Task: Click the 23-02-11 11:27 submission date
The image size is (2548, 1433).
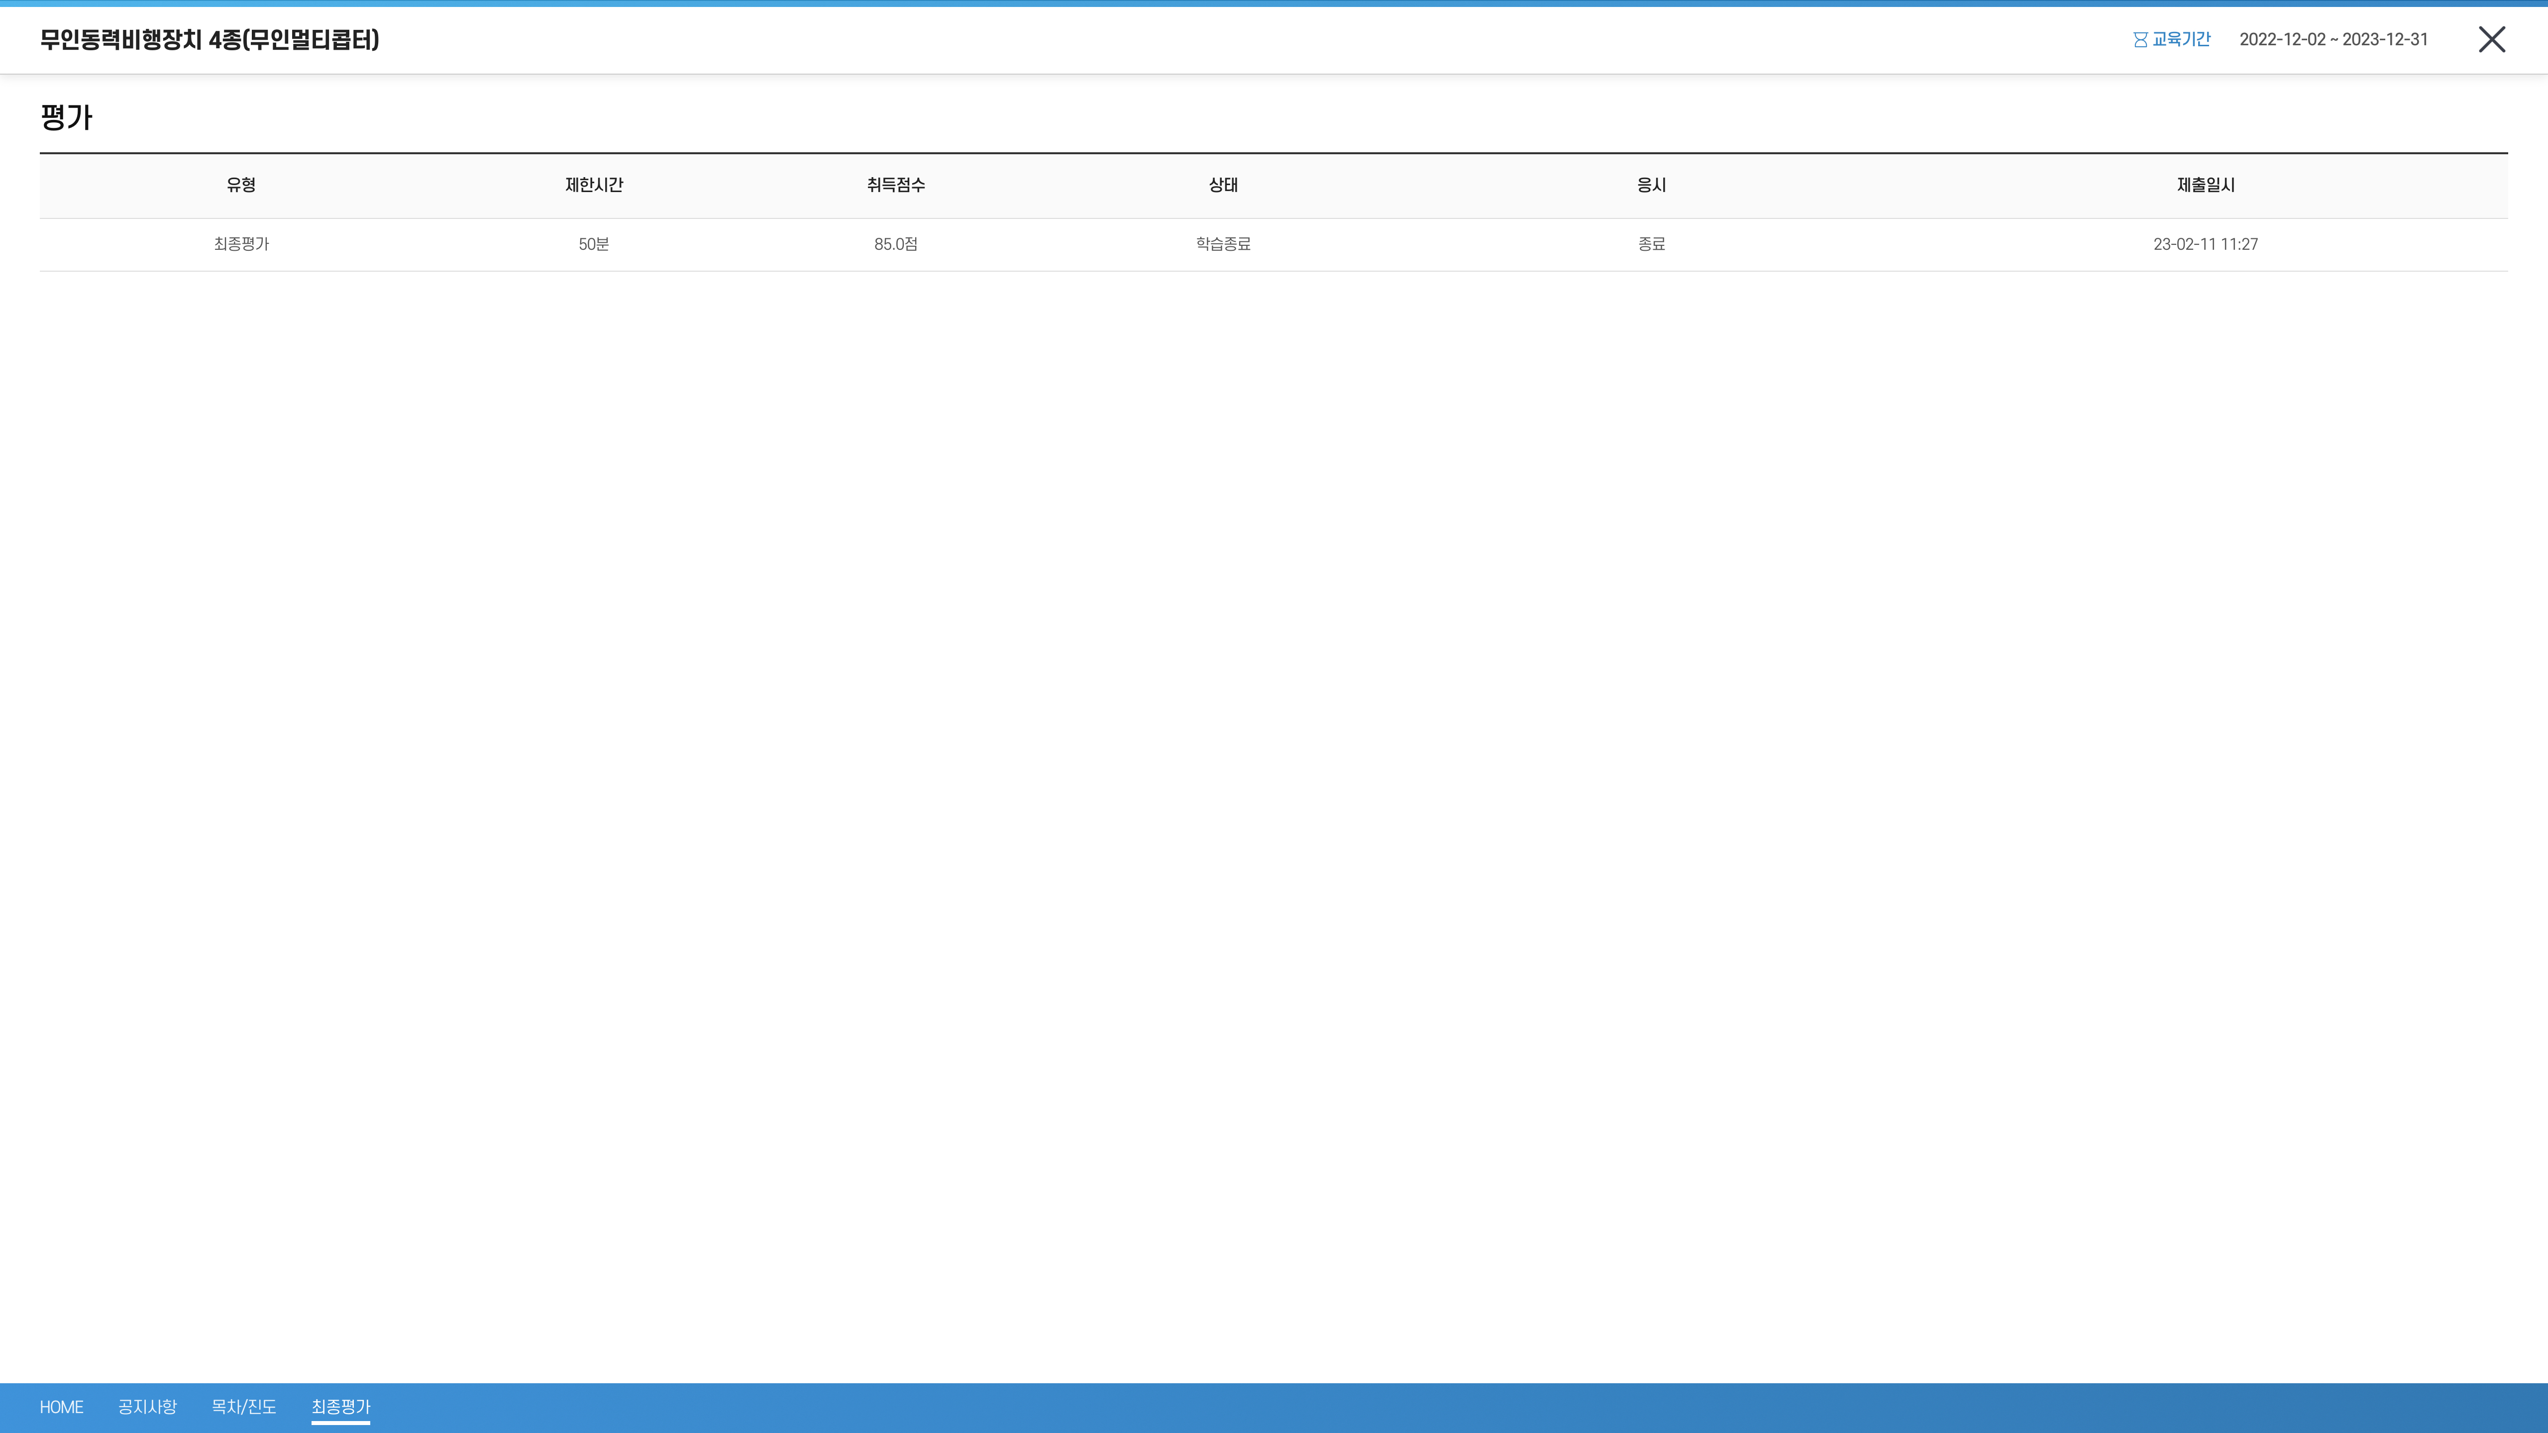Action: pos(2205,244)
